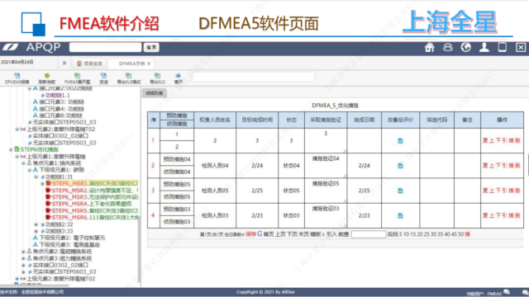Open evaluation icon in row 检测人员03

pyautogui.click(x=400, y=215)
